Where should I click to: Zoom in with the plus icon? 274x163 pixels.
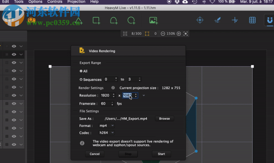pos(179,33)
